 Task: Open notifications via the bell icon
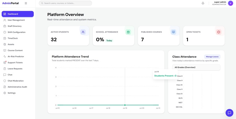point(203,3)
